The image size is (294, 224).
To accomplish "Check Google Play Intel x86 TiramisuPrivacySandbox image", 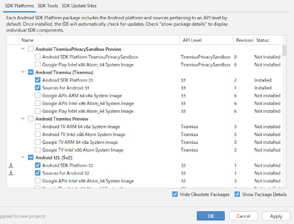I will coord(38,65).
